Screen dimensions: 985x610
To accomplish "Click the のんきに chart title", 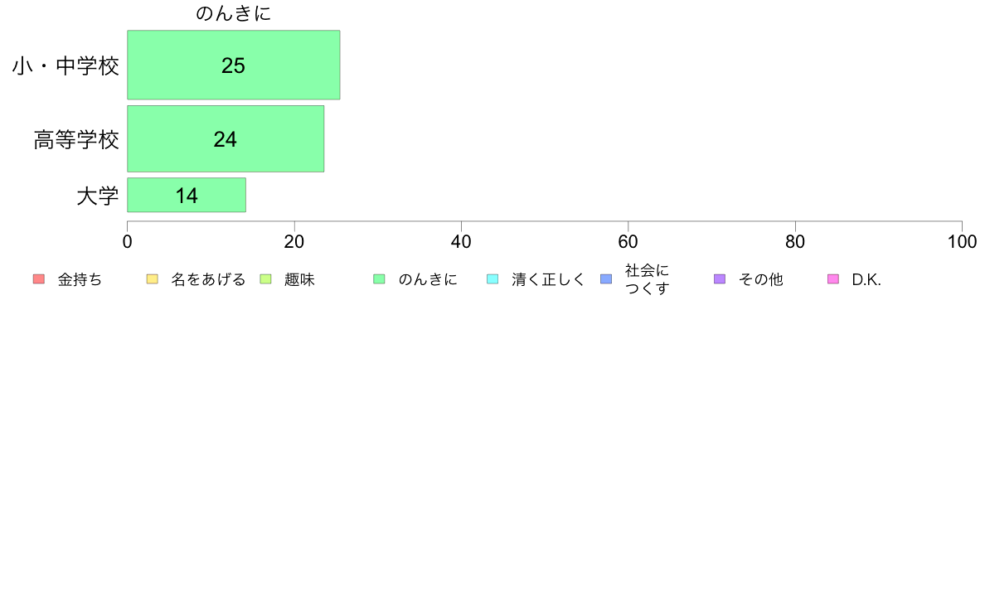I will pos(233,13).
